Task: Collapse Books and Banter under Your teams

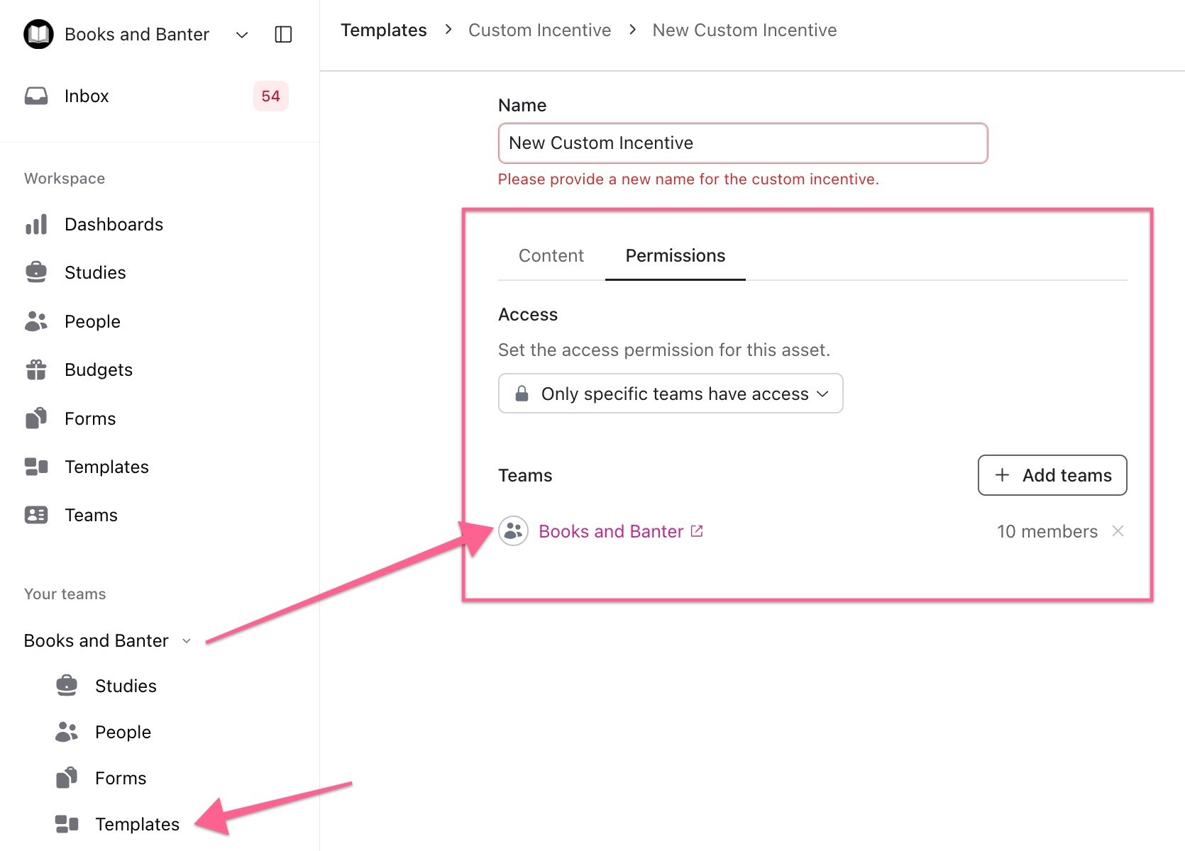Action: pos(187,641)
